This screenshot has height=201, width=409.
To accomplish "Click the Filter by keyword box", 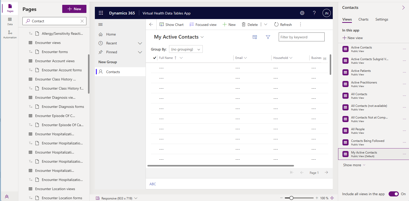I will coord(301,37).
